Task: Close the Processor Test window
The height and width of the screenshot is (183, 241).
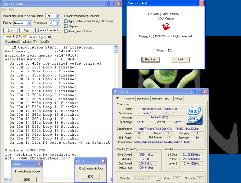Action: (x=201, y=3)
